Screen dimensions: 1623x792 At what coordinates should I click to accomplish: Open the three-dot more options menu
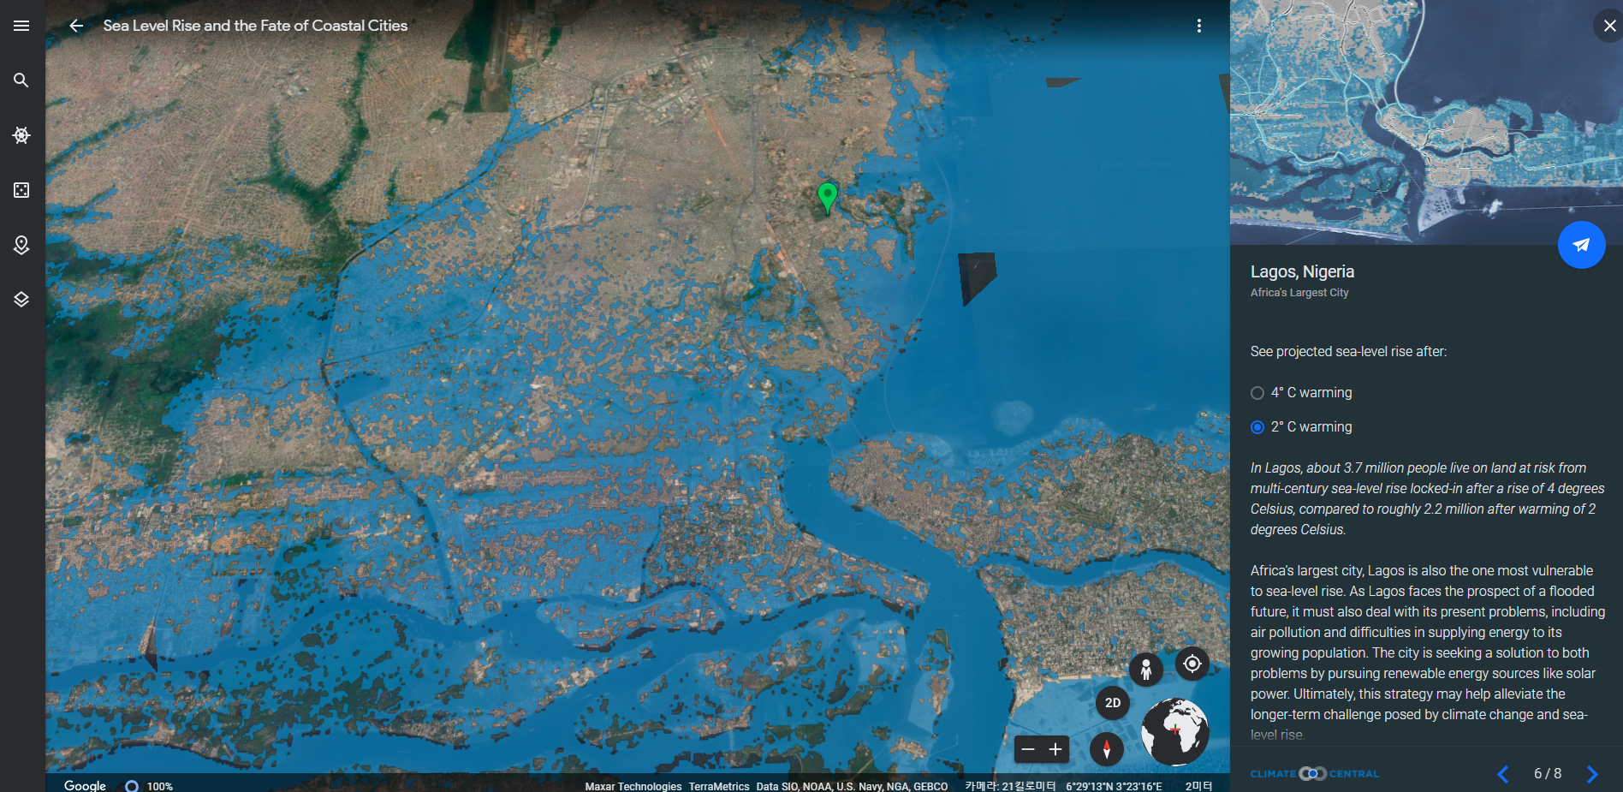tap(1199, 26)
